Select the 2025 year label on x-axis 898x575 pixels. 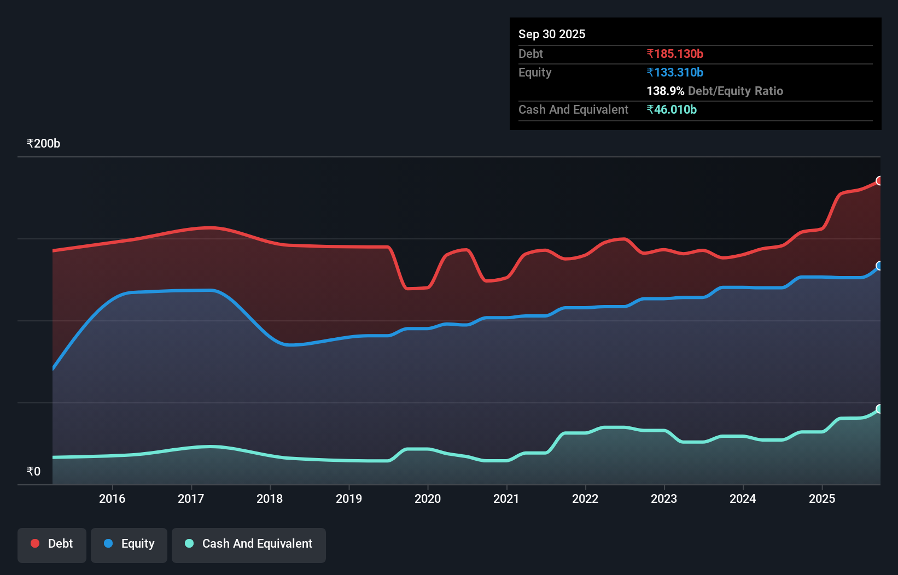point(823,498)
